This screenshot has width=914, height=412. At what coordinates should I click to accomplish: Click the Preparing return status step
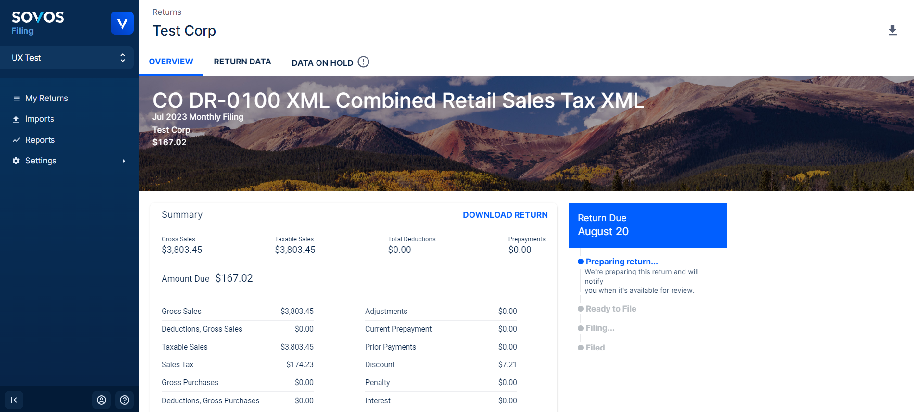(x=622, y=262)
